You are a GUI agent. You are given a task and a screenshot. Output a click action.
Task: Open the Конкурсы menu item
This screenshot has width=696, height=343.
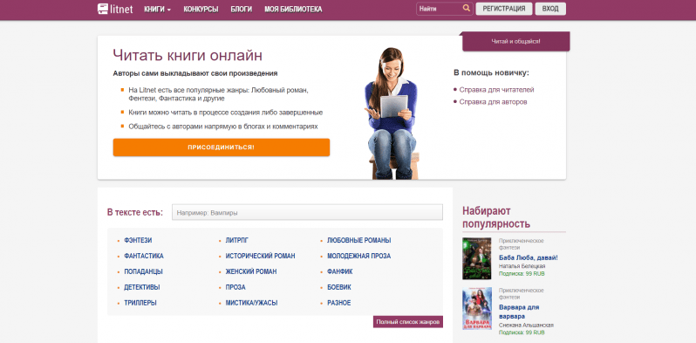coord(201,10)
